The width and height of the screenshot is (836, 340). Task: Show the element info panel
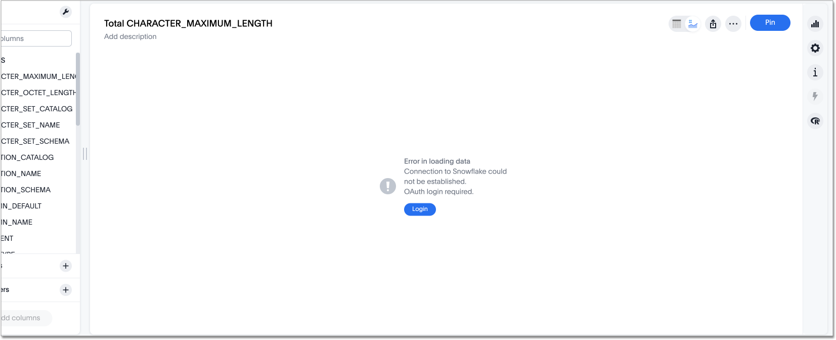point(815,72)
